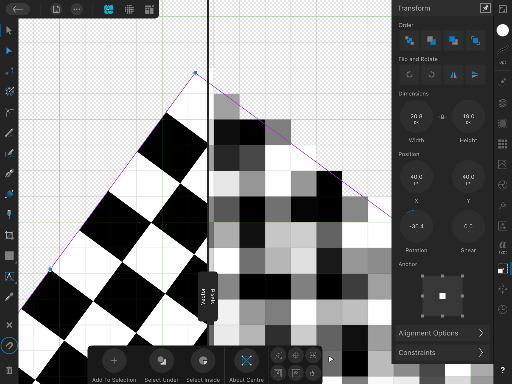This screenshot has height=384, width=512.
Task: Open the white fill colour swatch
Action: click(x=502, y=30)
